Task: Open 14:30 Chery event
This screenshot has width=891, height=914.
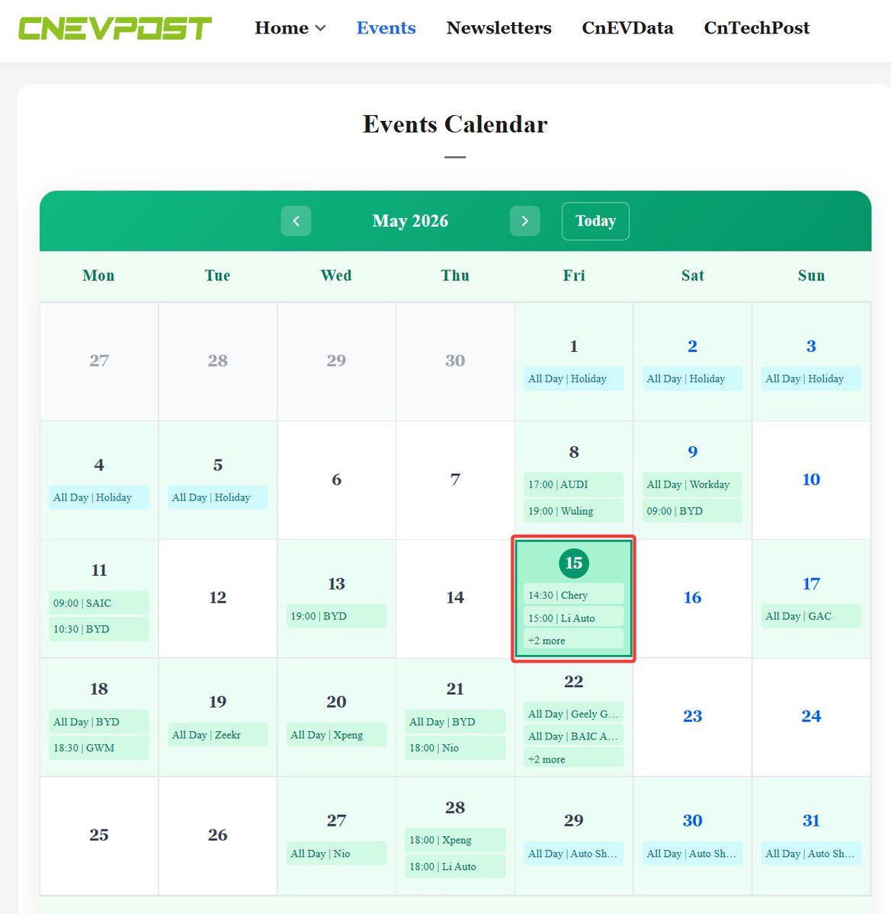Action: (x=573, y=595)
